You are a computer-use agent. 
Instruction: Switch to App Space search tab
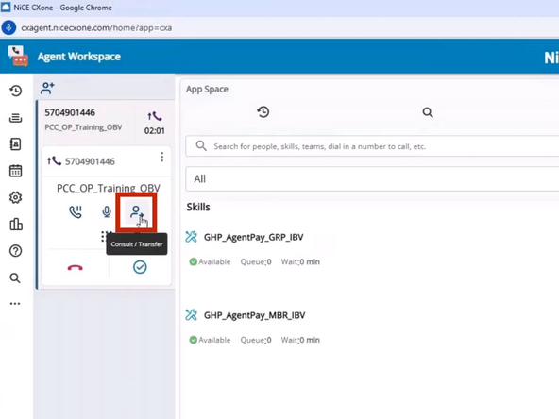[428, 112]
